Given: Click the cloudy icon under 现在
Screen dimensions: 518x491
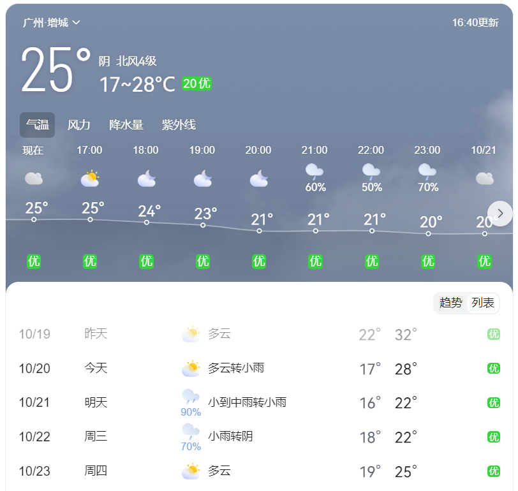Looking at the screenshot, I should [x=34, y=179].
